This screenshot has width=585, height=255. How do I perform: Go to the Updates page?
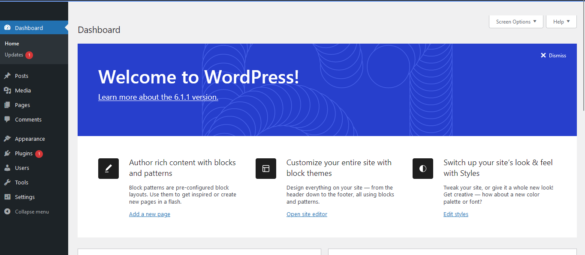tap(14, 55)
